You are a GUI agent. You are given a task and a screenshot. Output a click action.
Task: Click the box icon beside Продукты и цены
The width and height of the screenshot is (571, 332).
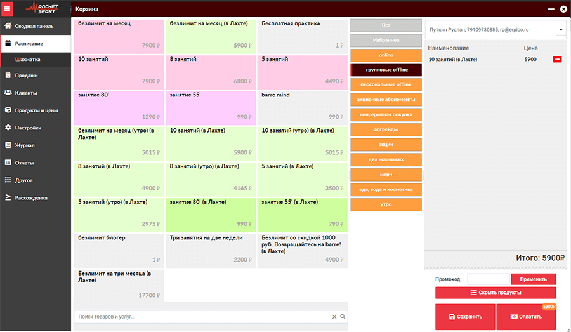point(8,110)
